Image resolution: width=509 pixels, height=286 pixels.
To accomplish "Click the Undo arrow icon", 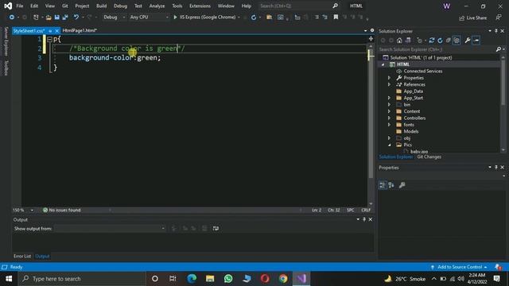I will coord(76,17).
